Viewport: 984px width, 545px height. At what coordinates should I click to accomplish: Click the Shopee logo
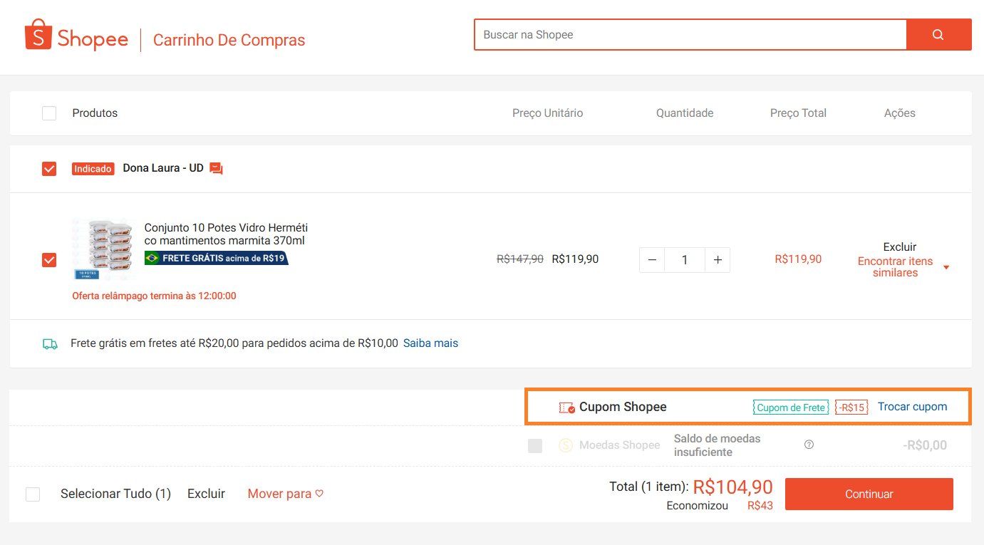[76, 36]
